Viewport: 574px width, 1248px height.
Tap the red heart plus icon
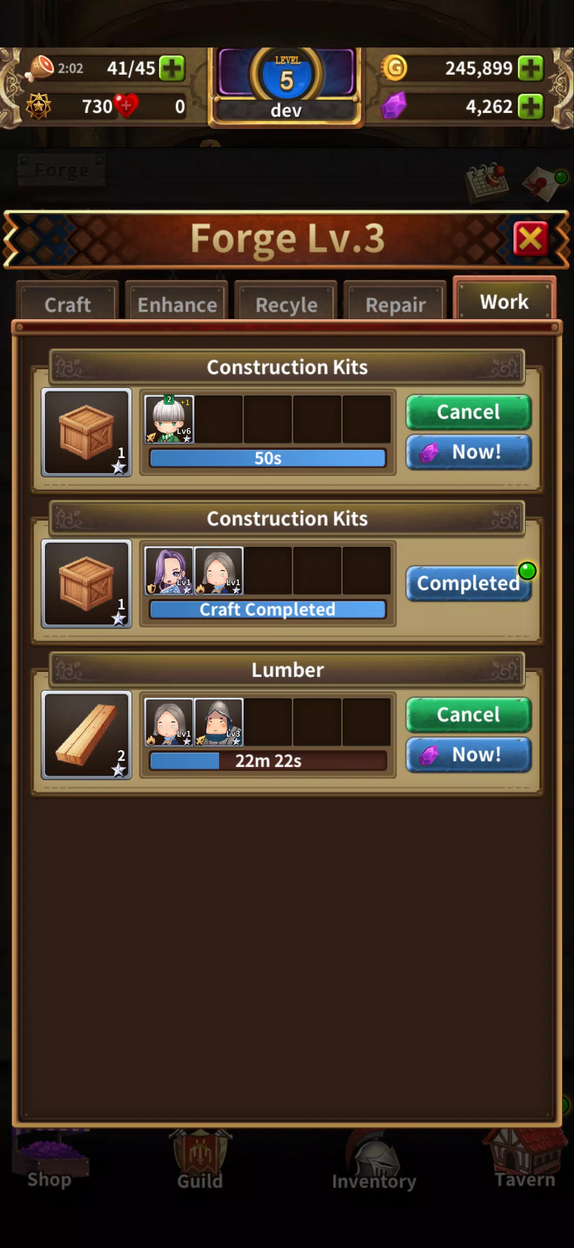point(126,105)
